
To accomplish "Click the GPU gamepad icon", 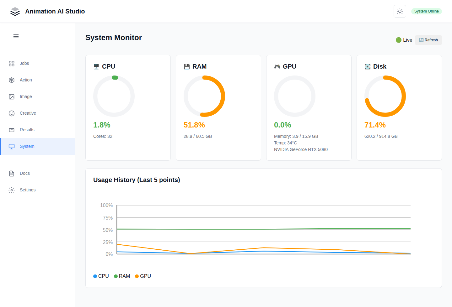I will click(277, 66).
